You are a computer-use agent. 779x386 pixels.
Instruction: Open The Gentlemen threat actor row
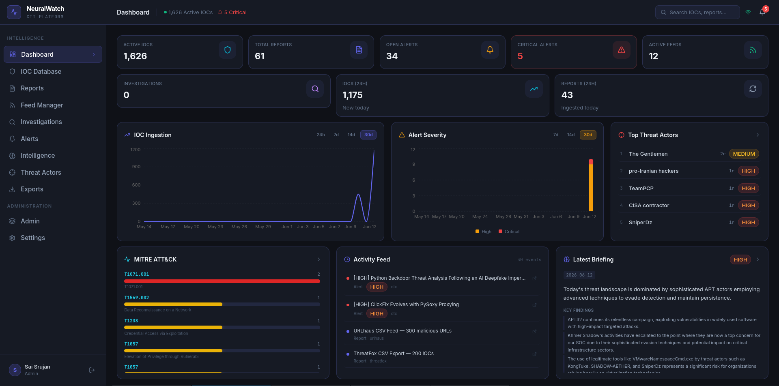coord(689,154)
